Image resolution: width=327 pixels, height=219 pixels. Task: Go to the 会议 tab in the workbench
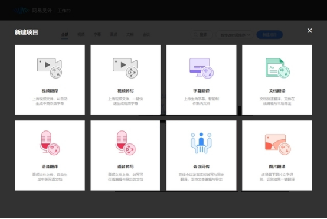point(146,35)
